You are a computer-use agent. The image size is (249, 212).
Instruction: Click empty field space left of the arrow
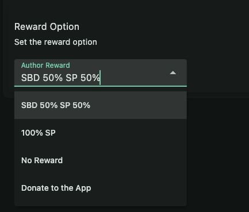[134, 78]
